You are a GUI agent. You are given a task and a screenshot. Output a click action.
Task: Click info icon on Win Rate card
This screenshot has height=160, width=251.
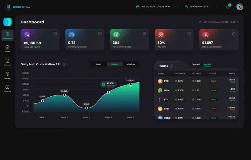(x=189, y=34)
